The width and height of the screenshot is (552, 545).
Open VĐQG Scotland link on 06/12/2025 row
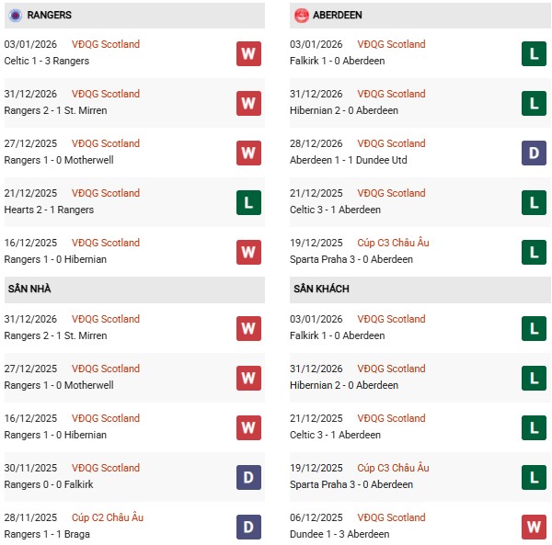(x=391, y=517)
